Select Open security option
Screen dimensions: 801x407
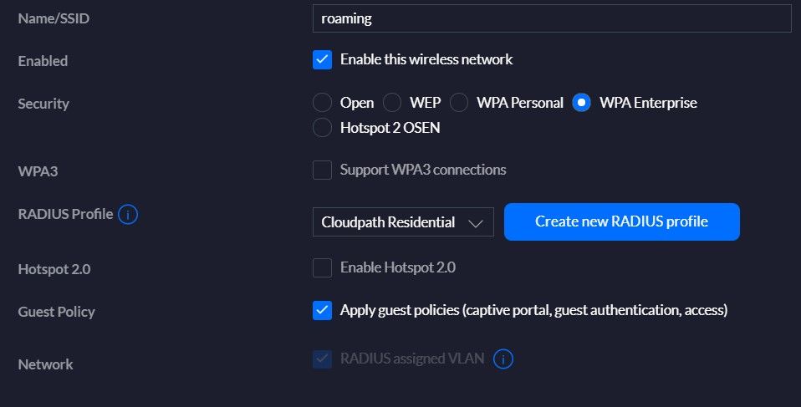point(322,104)
